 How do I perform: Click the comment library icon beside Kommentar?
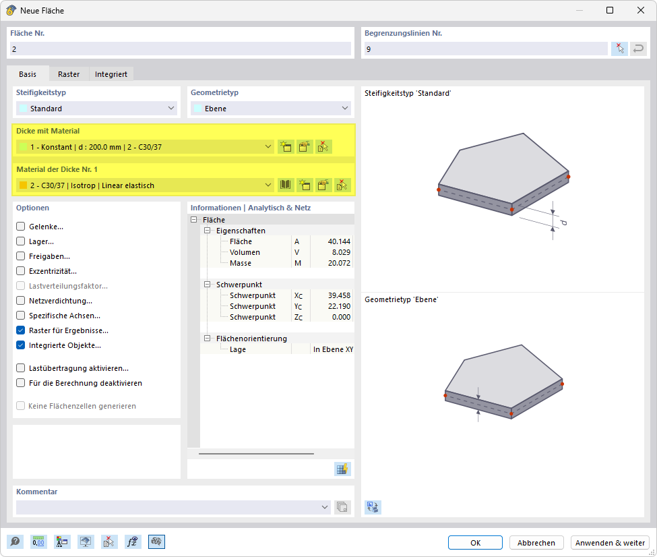[342, 507]
